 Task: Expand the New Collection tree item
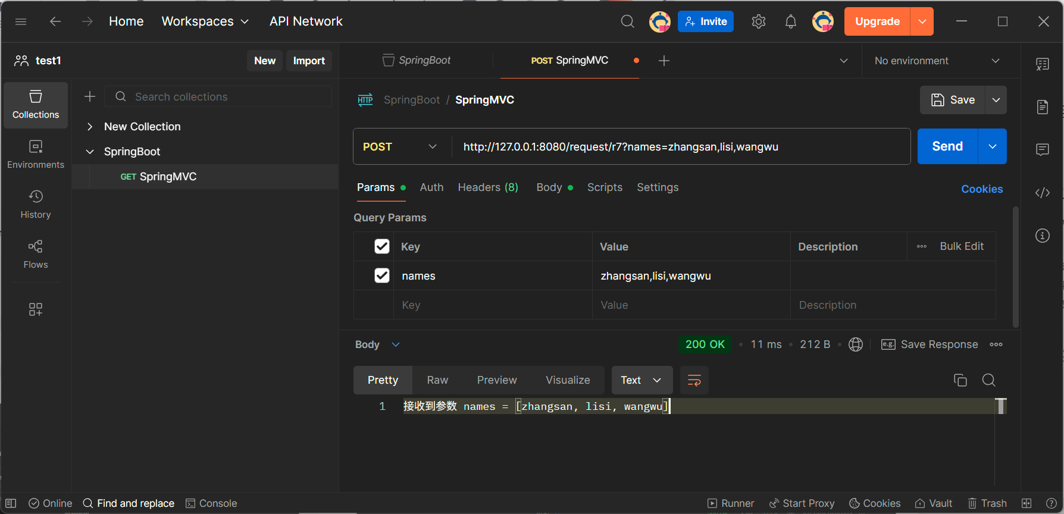click(90, 127)
